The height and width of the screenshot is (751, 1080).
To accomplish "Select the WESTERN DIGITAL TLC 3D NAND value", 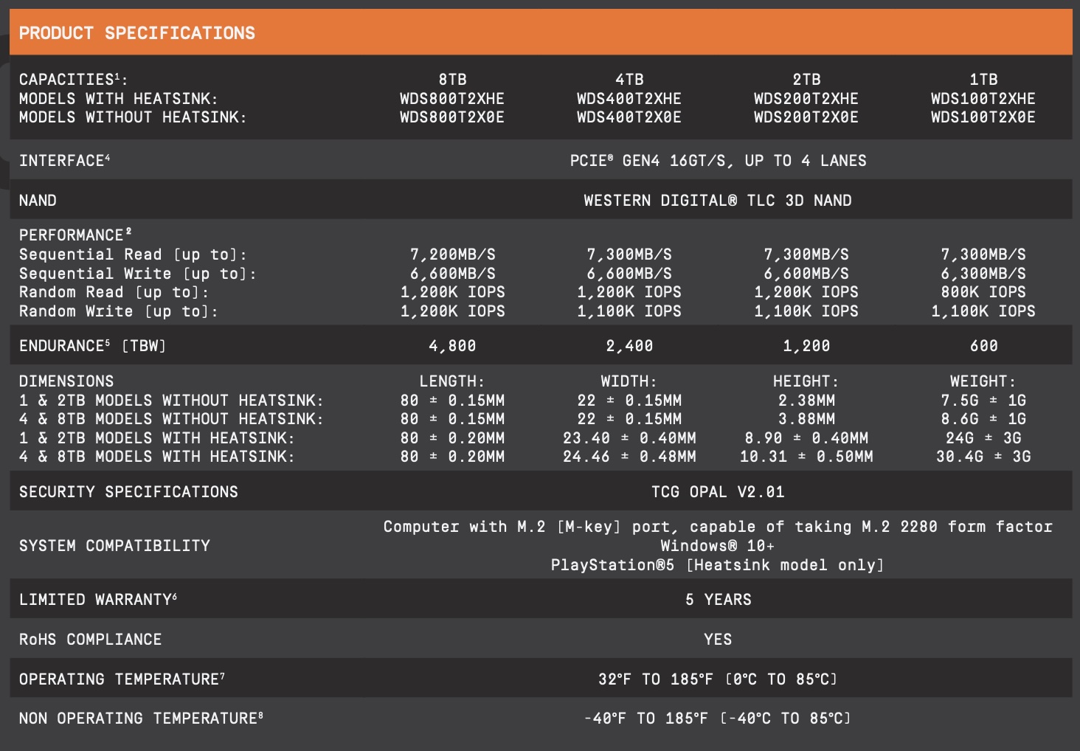I will tap(718, 201).
